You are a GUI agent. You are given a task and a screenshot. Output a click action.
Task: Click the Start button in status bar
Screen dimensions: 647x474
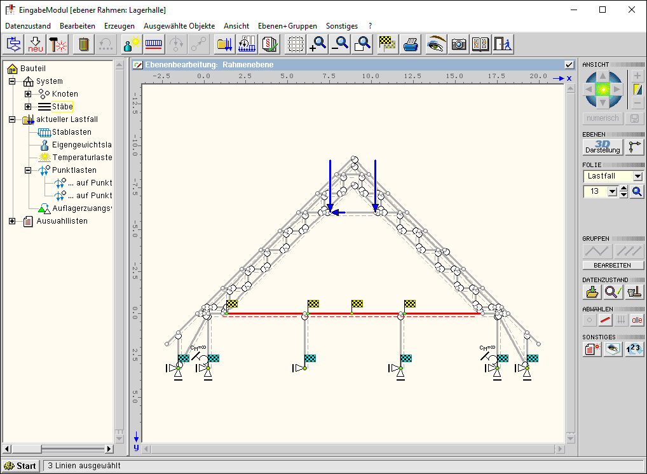(20, 466)
